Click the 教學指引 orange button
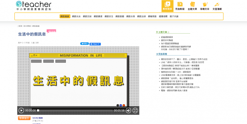 24,118
